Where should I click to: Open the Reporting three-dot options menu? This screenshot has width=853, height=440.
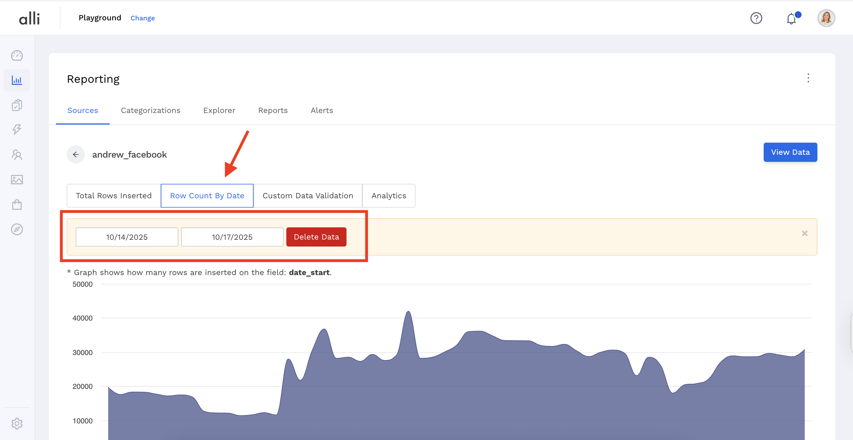coord(808,78)
